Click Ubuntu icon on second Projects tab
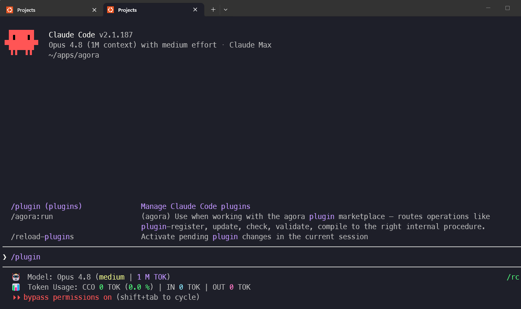Screen dimensions: 521x309 pyautogui.click(x=111, y=10)
